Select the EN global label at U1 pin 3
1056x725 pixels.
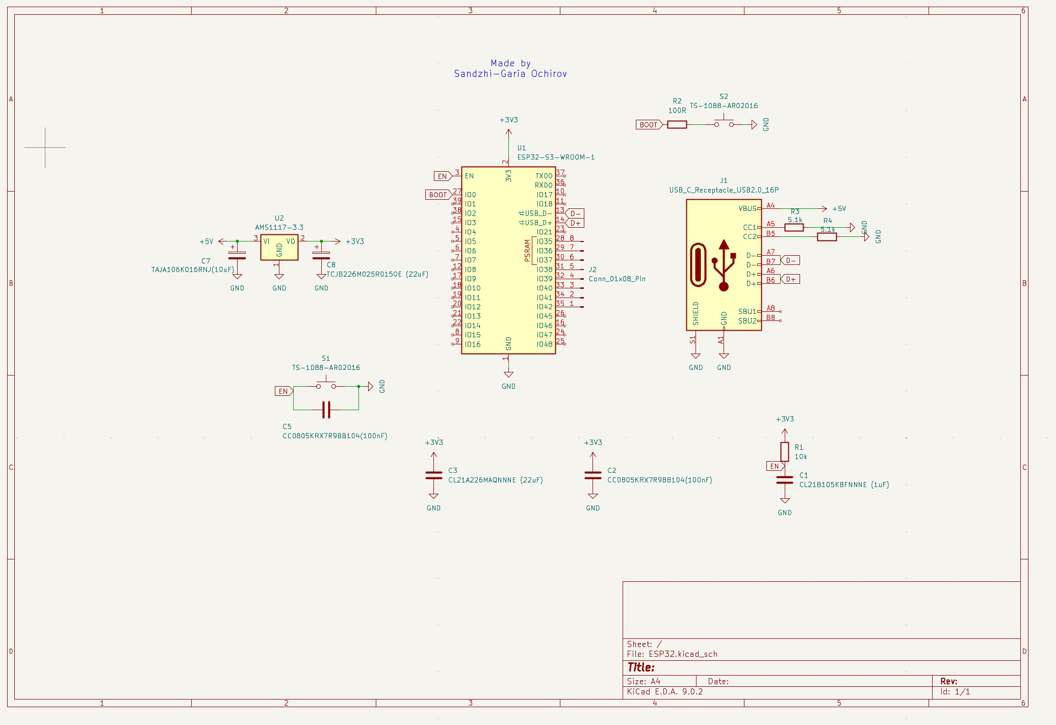click(443, 176)
